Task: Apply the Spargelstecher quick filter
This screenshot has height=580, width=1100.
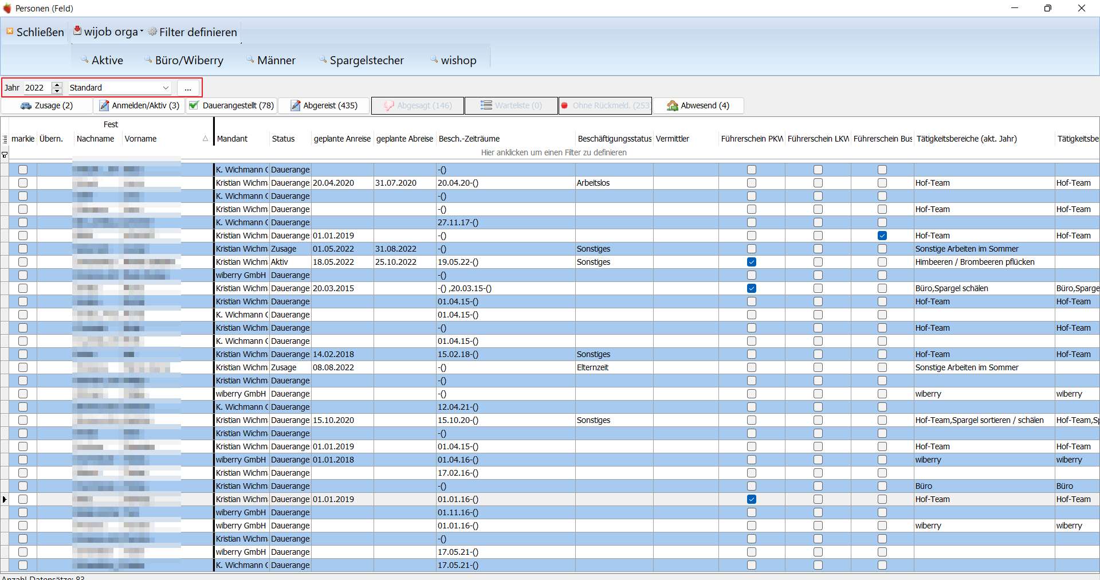Action: point(362,60)
